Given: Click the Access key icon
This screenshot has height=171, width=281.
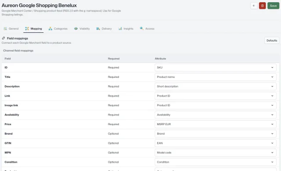Looking at the screenshot, I should [x=142, y=28].
